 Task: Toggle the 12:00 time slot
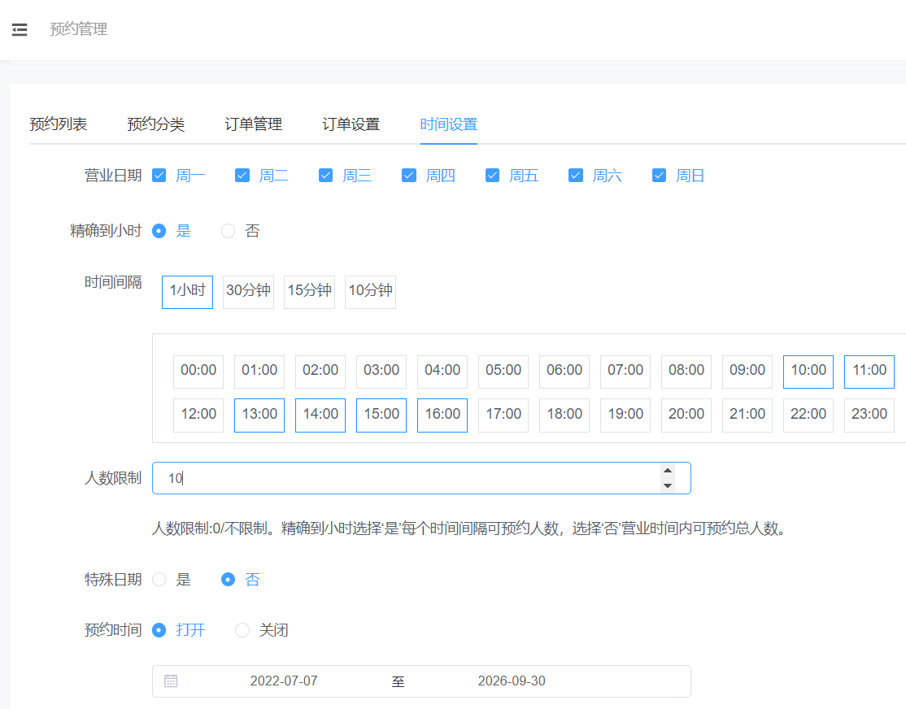(198, 415)
